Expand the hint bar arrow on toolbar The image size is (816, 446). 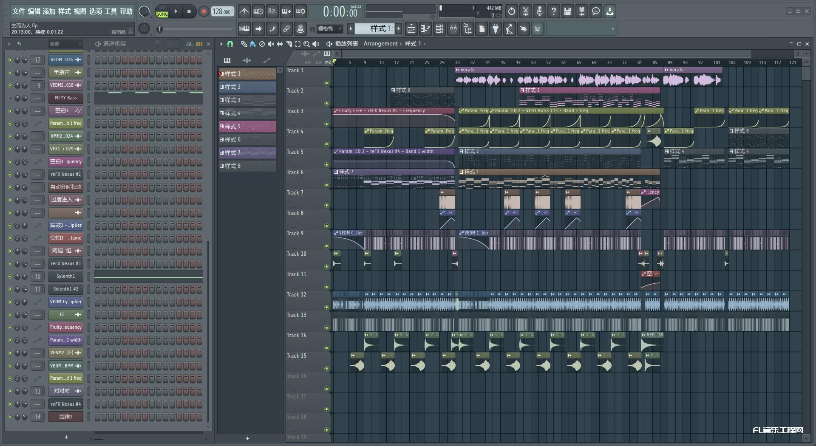[x=613, y=29]
